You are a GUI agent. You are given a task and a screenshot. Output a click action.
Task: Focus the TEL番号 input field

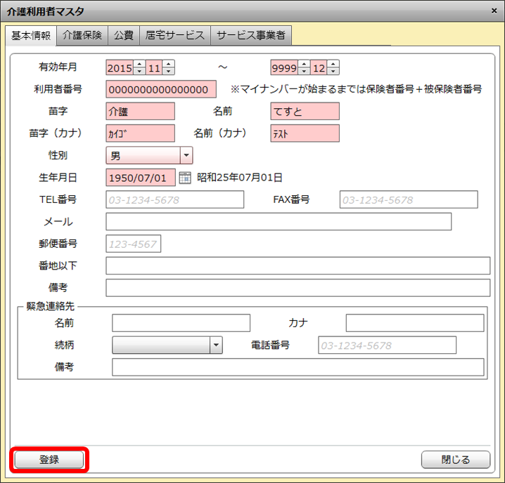pos(174,200)
